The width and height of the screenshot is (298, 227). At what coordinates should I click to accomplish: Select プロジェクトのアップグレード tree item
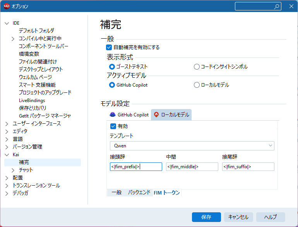(45, 92)
